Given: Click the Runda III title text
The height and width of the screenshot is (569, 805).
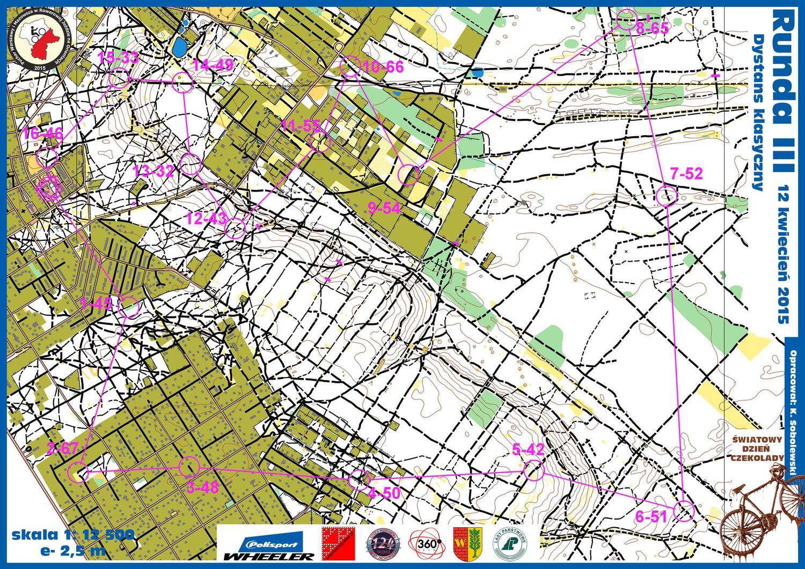Looking at the screenshot, I should coord(782,91).
